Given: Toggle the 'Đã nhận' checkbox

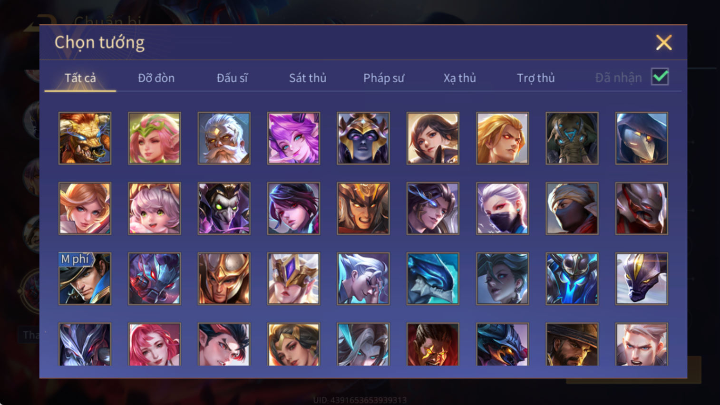Looking at the screenshot, I should pos(660,77).
